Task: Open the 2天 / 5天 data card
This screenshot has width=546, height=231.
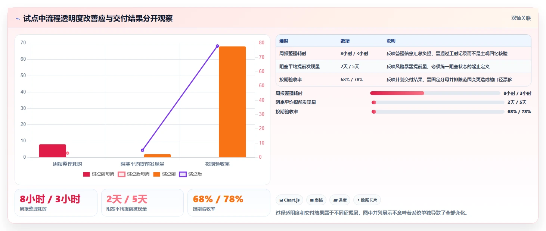Action: 142,202
